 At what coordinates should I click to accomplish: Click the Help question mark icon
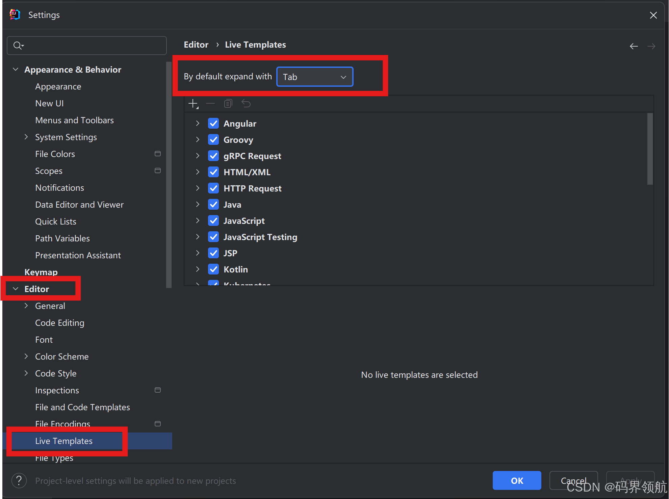tap(19, 480)
